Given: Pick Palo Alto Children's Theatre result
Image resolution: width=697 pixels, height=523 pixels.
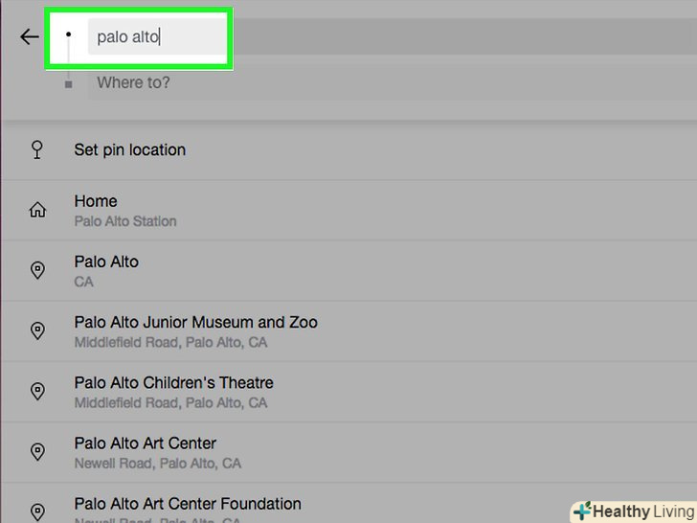Looking at the screenshot, I should coord(173,392).
